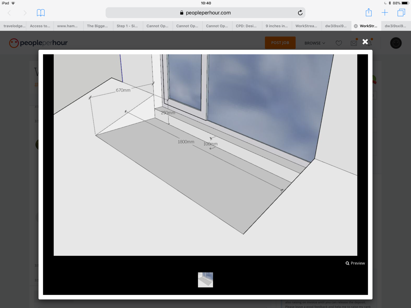Close the WorkStr... tab with x
Viewport: 411px width, 308px height.
pyautogui.click(x=356, y=26)
